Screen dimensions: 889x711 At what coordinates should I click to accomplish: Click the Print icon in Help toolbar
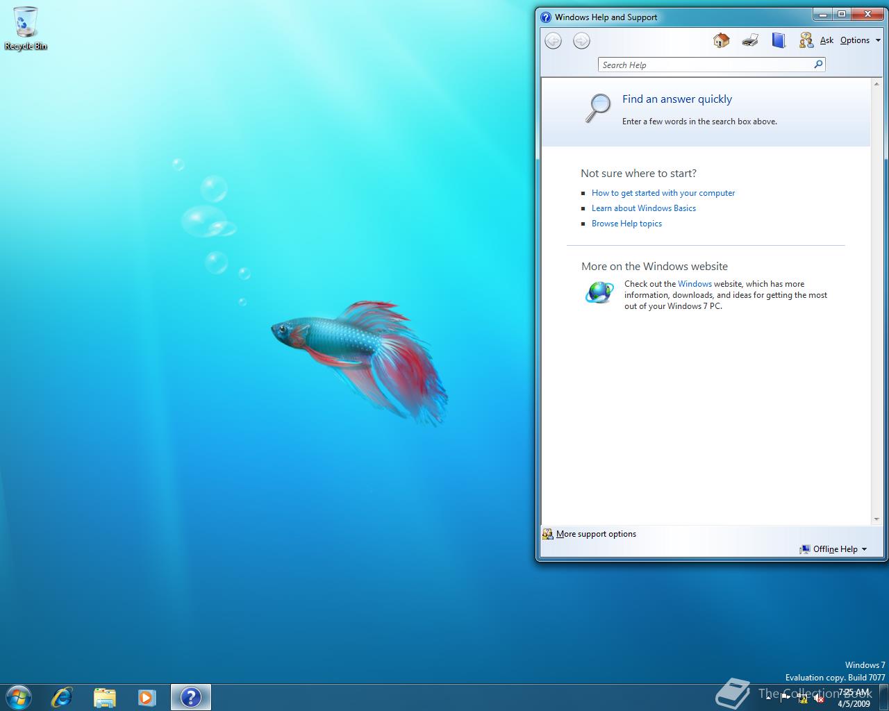pyautogui.click(x=750, y=40)
